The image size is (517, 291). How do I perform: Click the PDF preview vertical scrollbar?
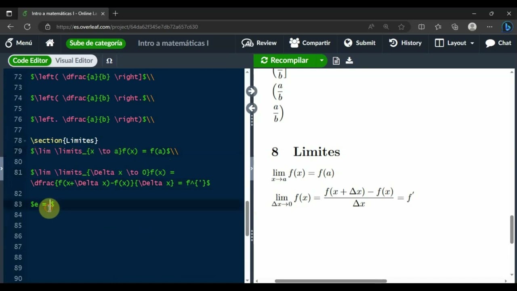512,230
